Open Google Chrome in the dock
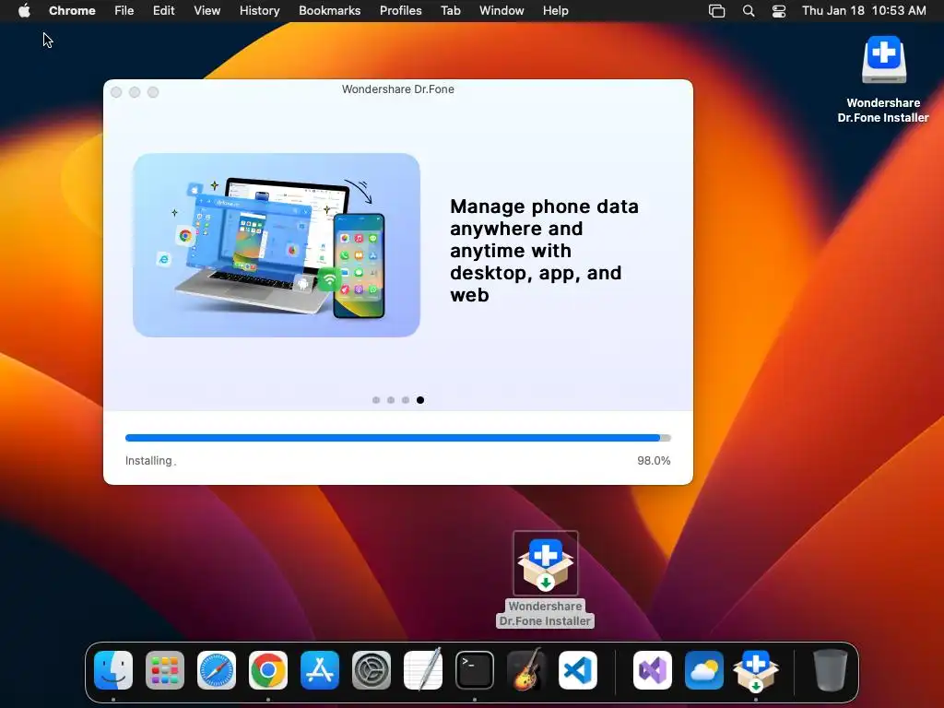The width and height of the screenshot is (944, 708). click(x=268, y=670)
